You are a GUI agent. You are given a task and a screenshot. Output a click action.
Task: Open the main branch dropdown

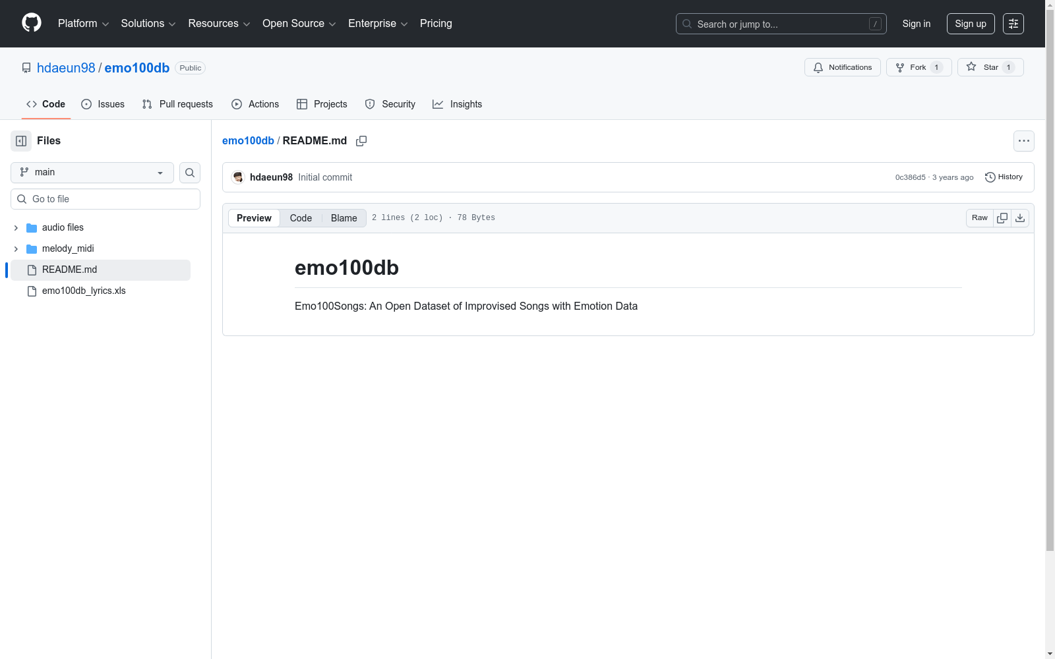[92, 173]
